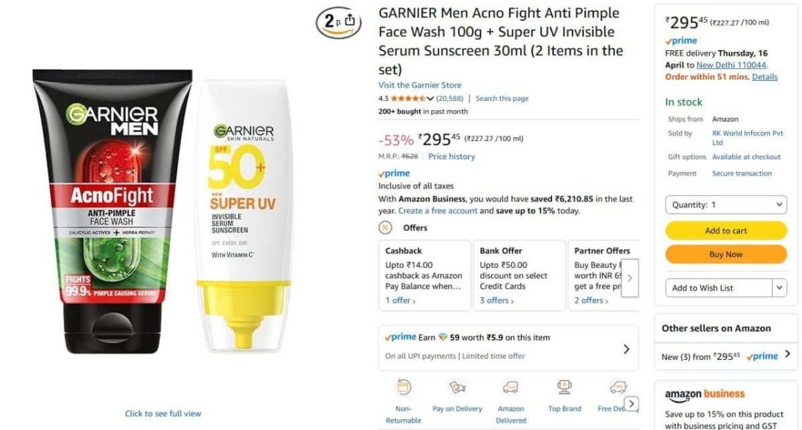Click the share icon above product image
802x430 pixels.
(x=350, y=21)
